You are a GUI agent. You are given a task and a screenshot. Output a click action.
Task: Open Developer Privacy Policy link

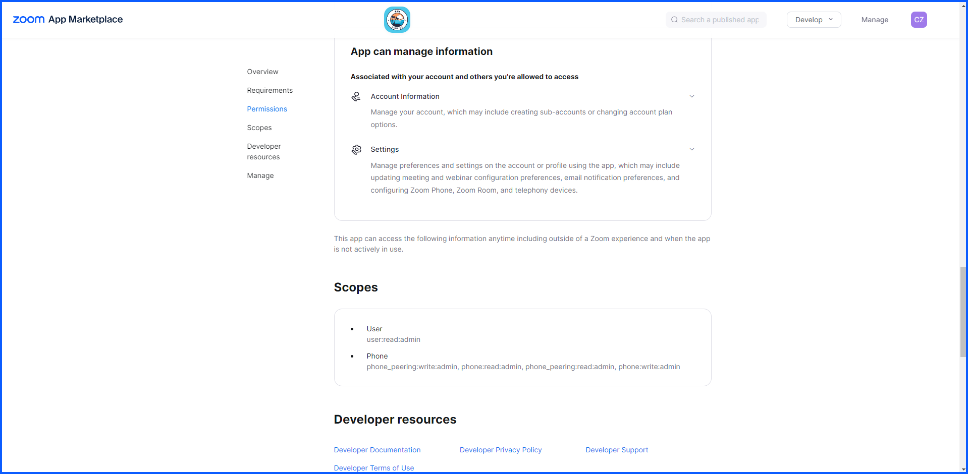pyautogui.click(x=501, y=450)
